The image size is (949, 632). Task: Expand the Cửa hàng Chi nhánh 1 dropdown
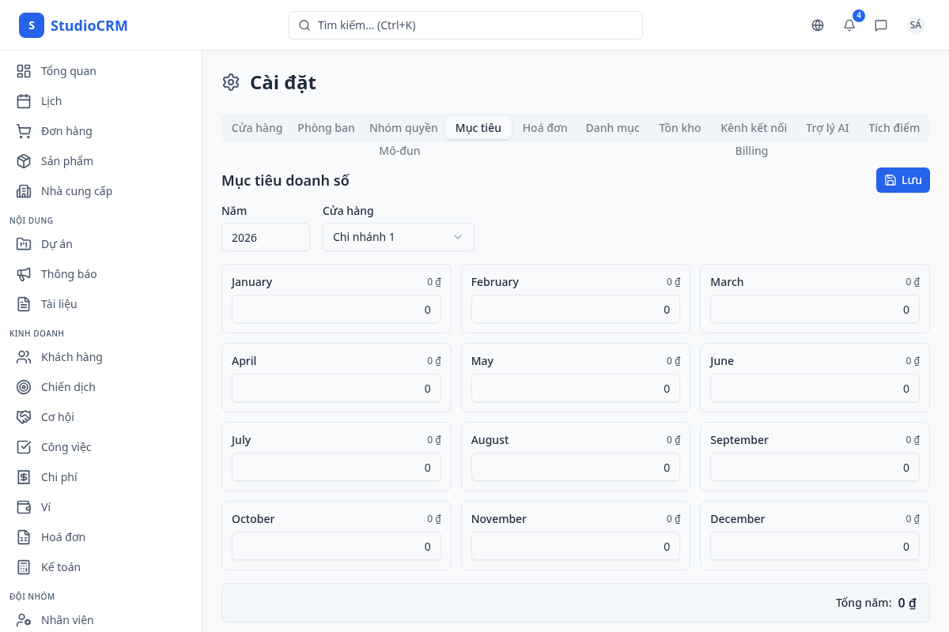click(398, 237)
